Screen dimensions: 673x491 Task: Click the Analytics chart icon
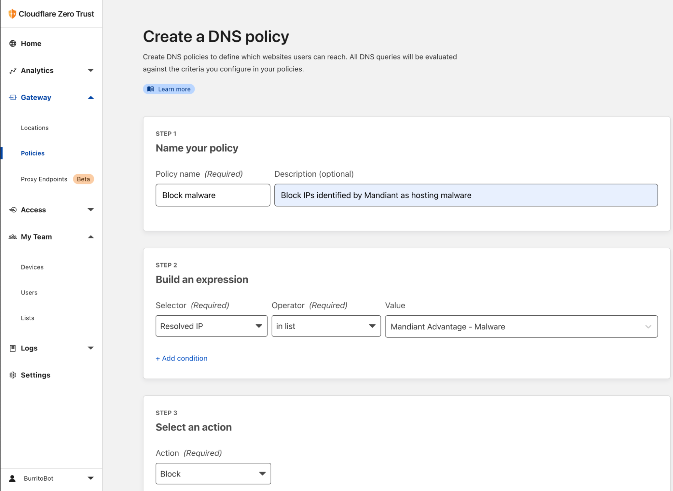13,71
